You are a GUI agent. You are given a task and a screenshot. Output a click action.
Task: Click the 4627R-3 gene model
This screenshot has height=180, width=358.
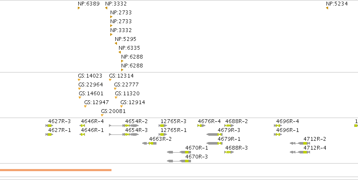pos(49,126)
